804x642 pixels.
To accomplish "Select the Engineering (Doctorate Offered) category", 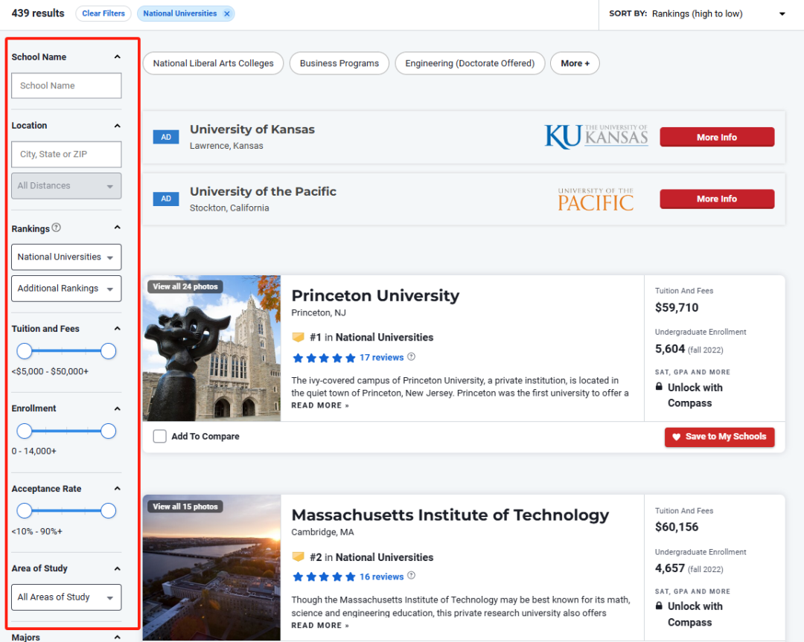I will (x=470, y=63).
